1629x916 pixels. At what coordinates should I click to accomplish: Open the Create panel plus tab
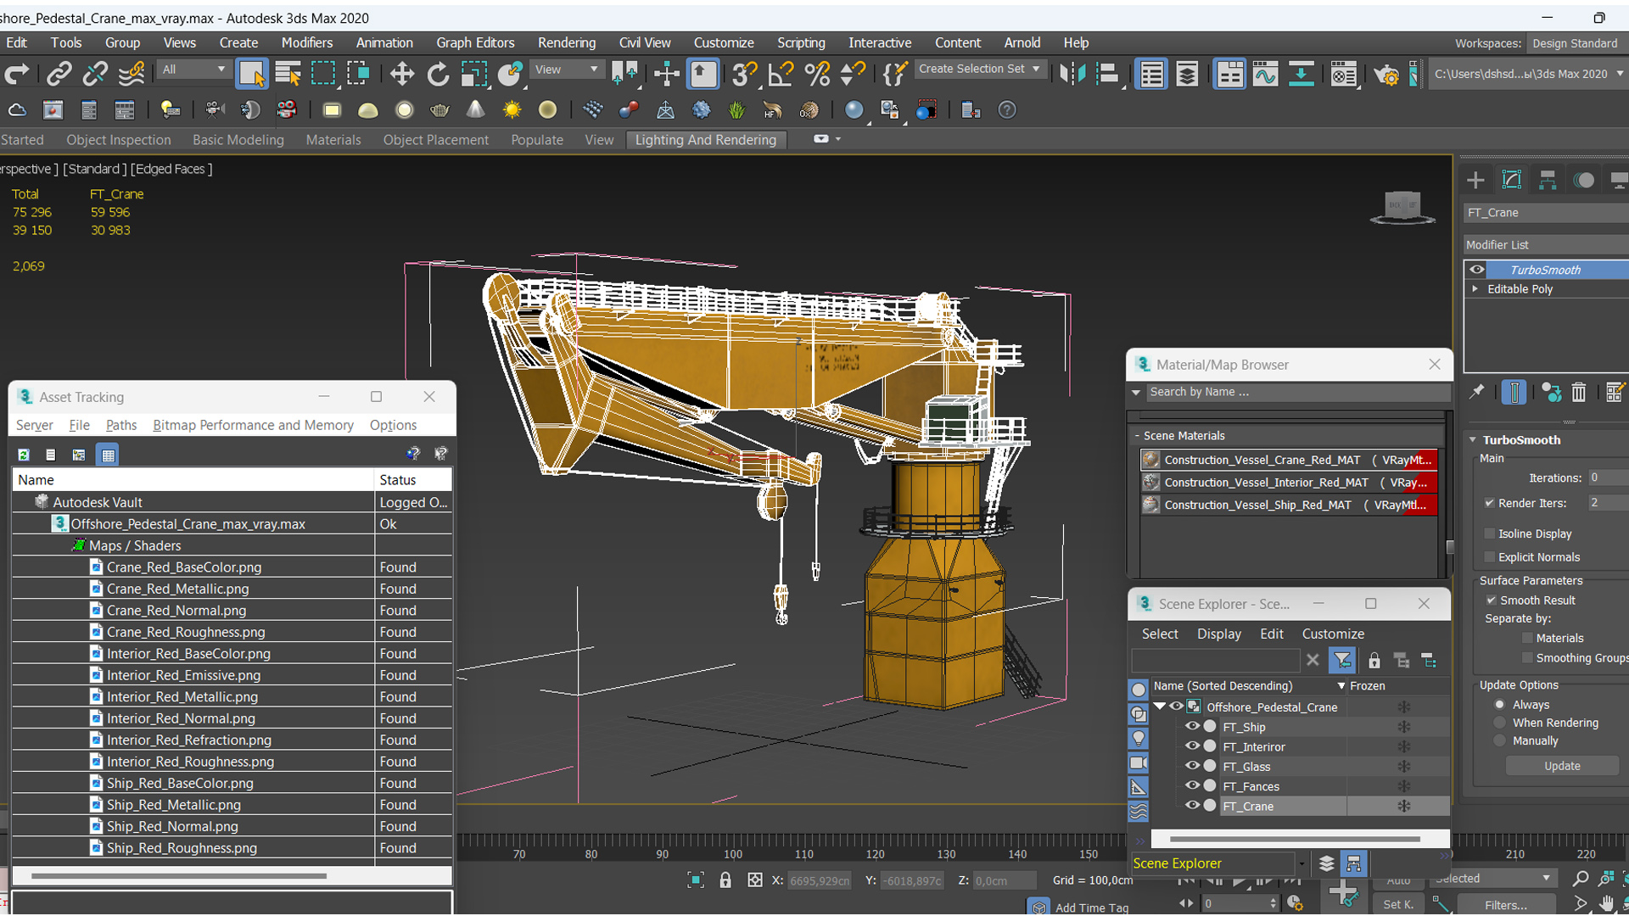pos(1475,180)
